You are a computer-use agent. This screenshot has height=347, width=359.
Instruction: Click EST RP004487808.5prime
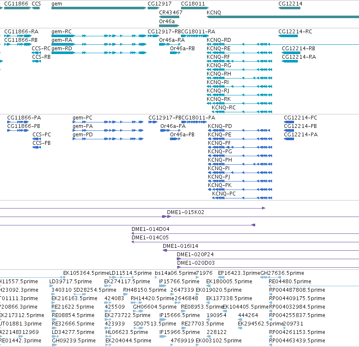click(297, 290)
